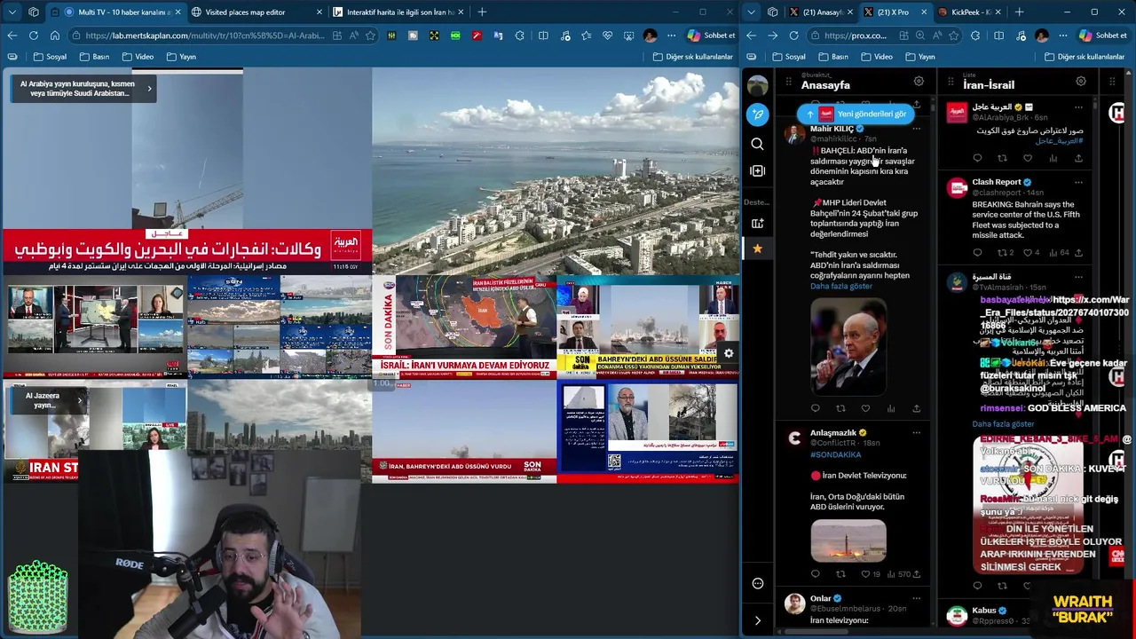Reply to the Clash Report Bahrain post
This screenshot has width=1136, height=639.
click(977, 253)
